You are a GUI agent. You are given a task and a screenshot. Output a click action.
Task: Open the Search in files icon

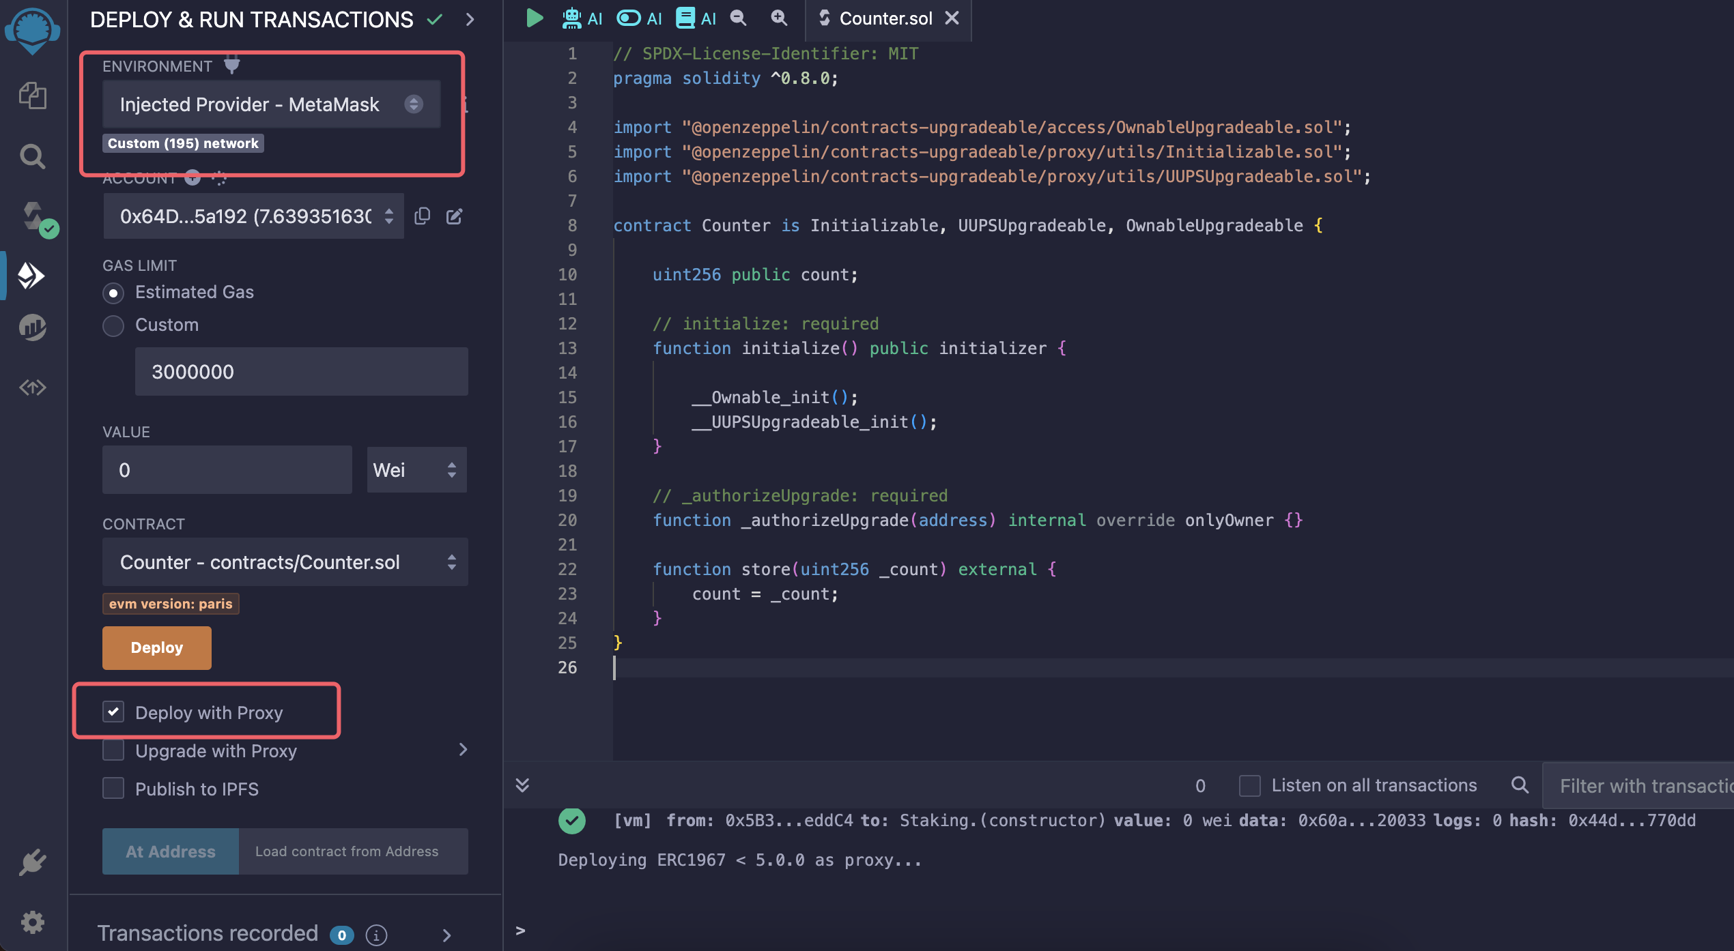[32, 156]
